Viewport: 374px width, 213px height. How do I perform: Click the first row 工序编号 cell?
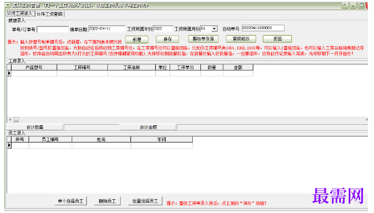82,74
